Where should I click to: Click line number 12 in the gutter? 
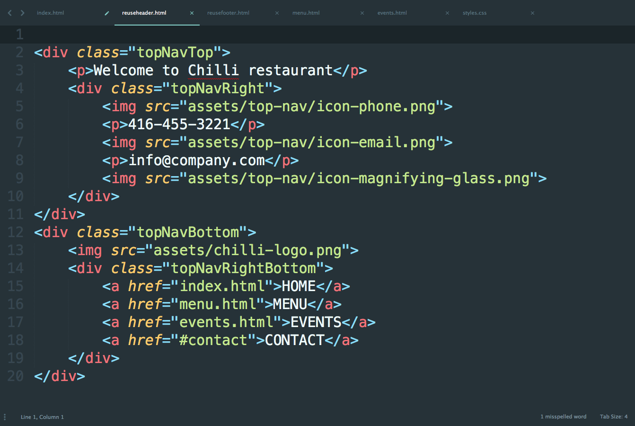coord(16,232)
